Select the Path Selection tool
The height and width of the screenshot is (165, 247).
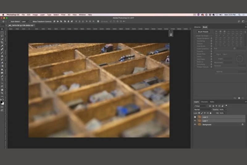[2, 83]
